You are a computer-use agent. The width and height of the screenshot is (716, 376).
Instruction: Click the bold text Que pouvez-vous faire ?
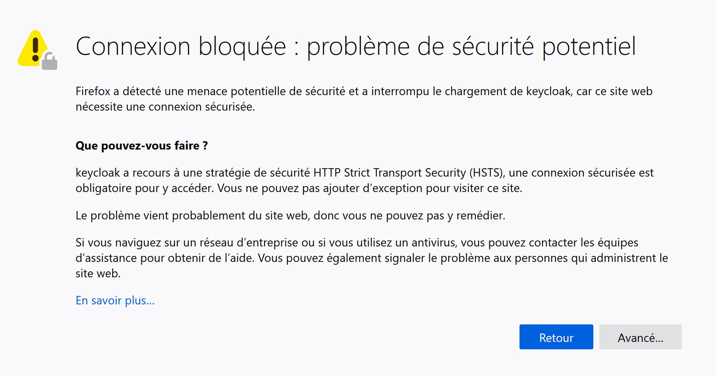[x=142, y=145]
